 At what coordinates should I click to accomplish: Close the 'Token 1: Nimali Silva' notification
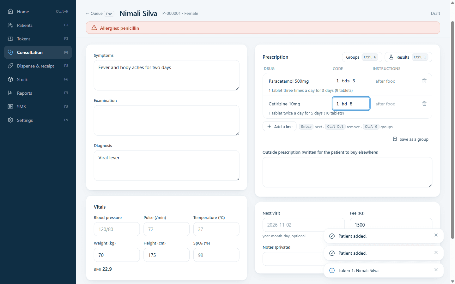436,270
